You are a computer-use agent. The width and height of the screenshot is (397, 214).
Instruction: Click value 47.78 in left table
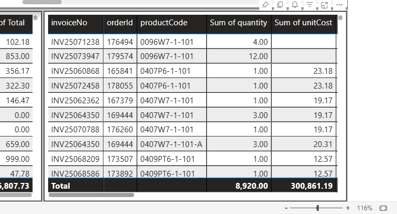20,173
